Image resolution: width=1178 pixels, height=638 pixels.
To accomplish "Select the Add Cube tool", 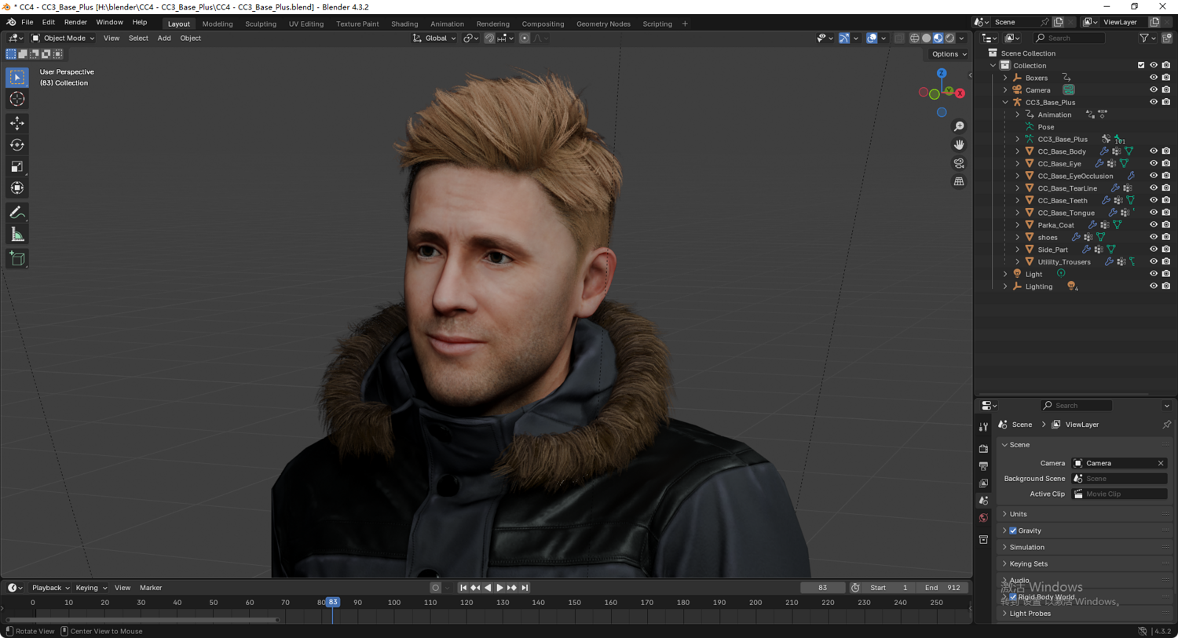I will (x=16, y=259).
